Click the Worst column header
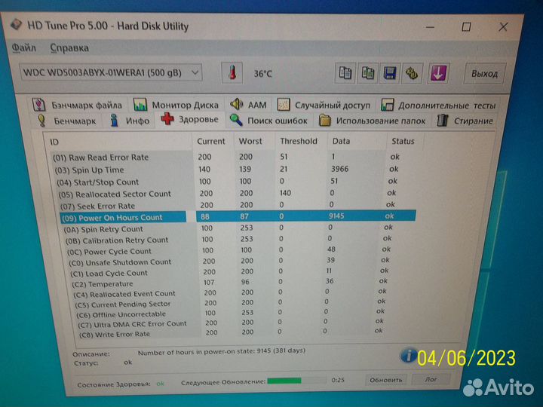The width and height of the screenshot is (543, 407). point(250,141)
